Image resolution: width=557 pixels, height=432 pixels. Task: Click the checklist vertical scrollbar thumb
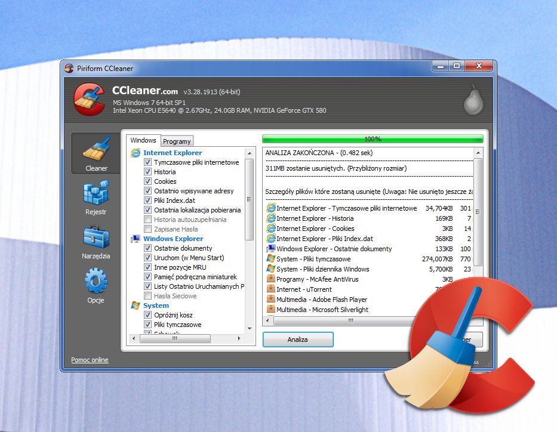pyautogui.click(x=250, y=199)
